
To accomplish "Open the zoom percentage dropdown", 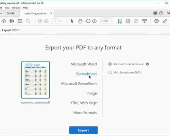I will [x=112, y=21].
